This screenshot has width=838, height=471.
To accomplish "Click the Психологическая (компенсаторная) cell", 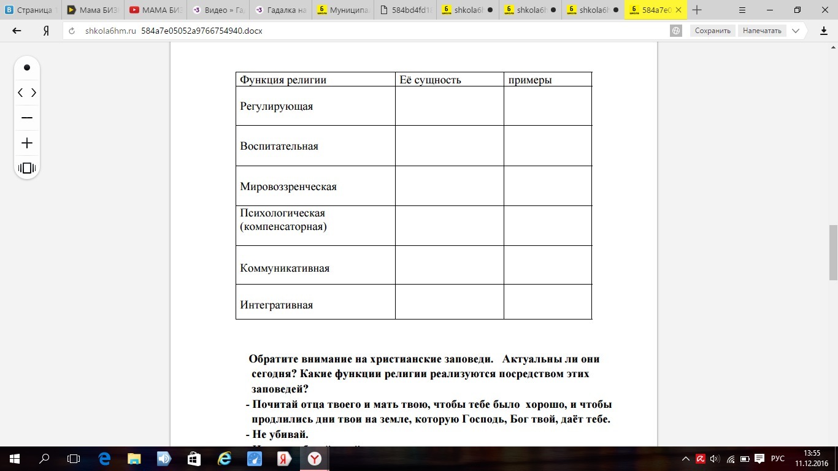I will click(315, 226).
